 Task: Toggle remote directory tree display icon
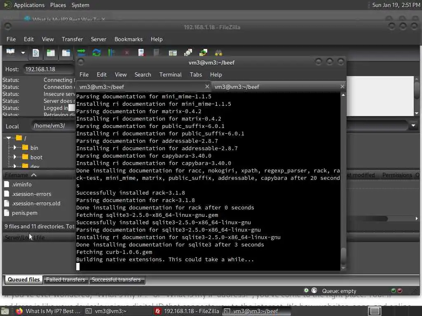click(66, 52)
